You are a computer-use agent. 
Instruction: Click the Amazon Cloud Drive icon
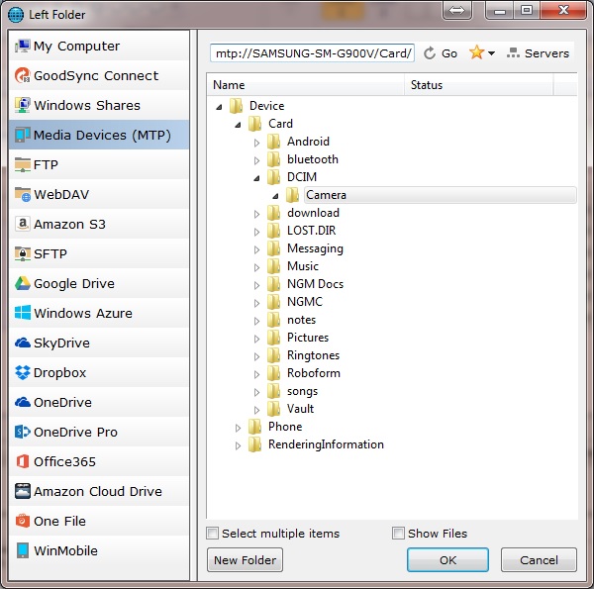23,491
